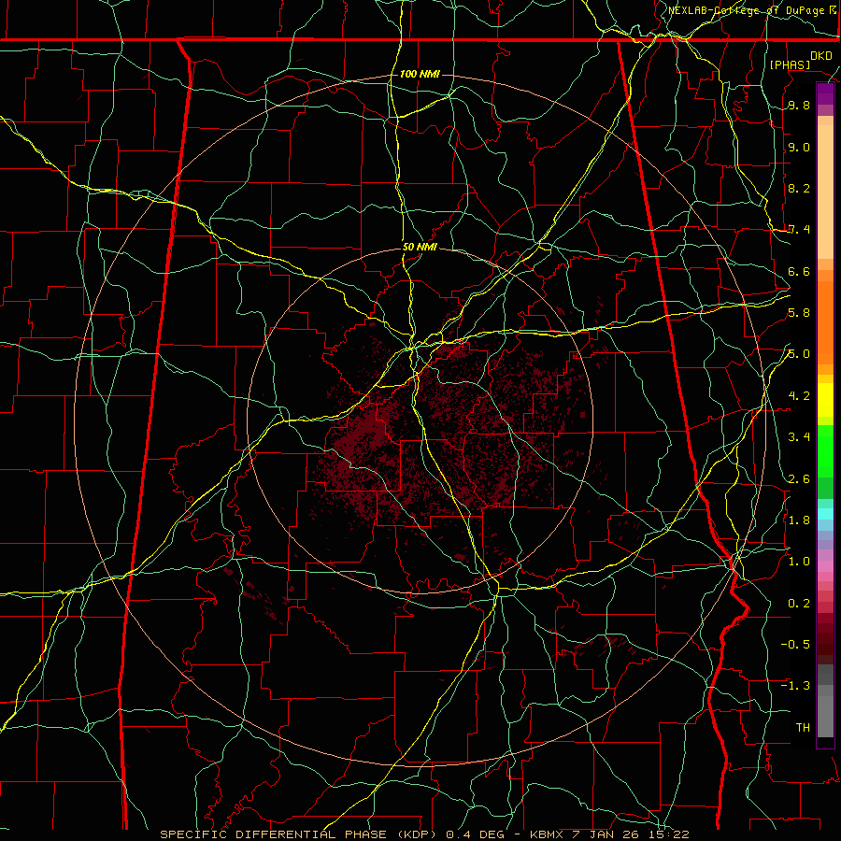Viewport: 841px width, 841px height.
Task: Click the 1.0 scale label
Action: 799,562
